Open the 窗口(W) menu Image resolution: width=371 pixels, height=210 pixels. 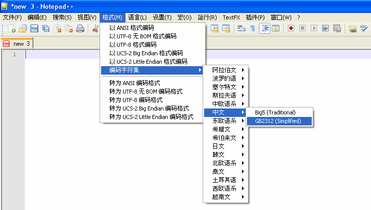pos(281,17)
